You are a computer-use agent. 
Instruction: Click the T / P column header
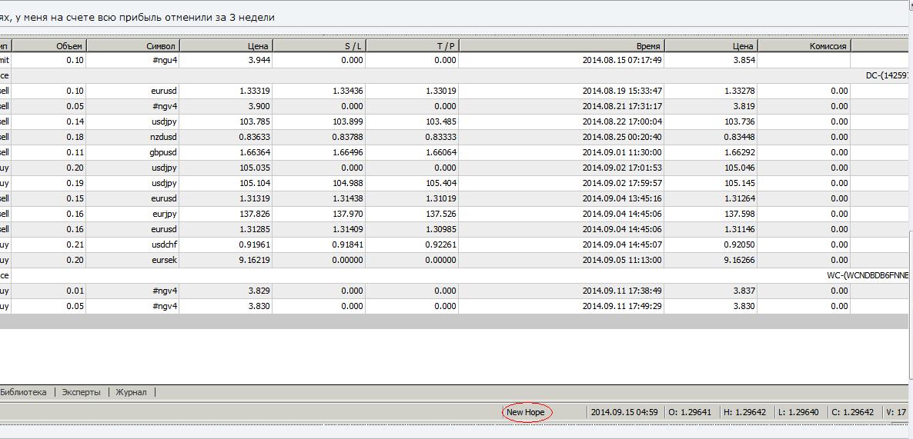point(413,46)
